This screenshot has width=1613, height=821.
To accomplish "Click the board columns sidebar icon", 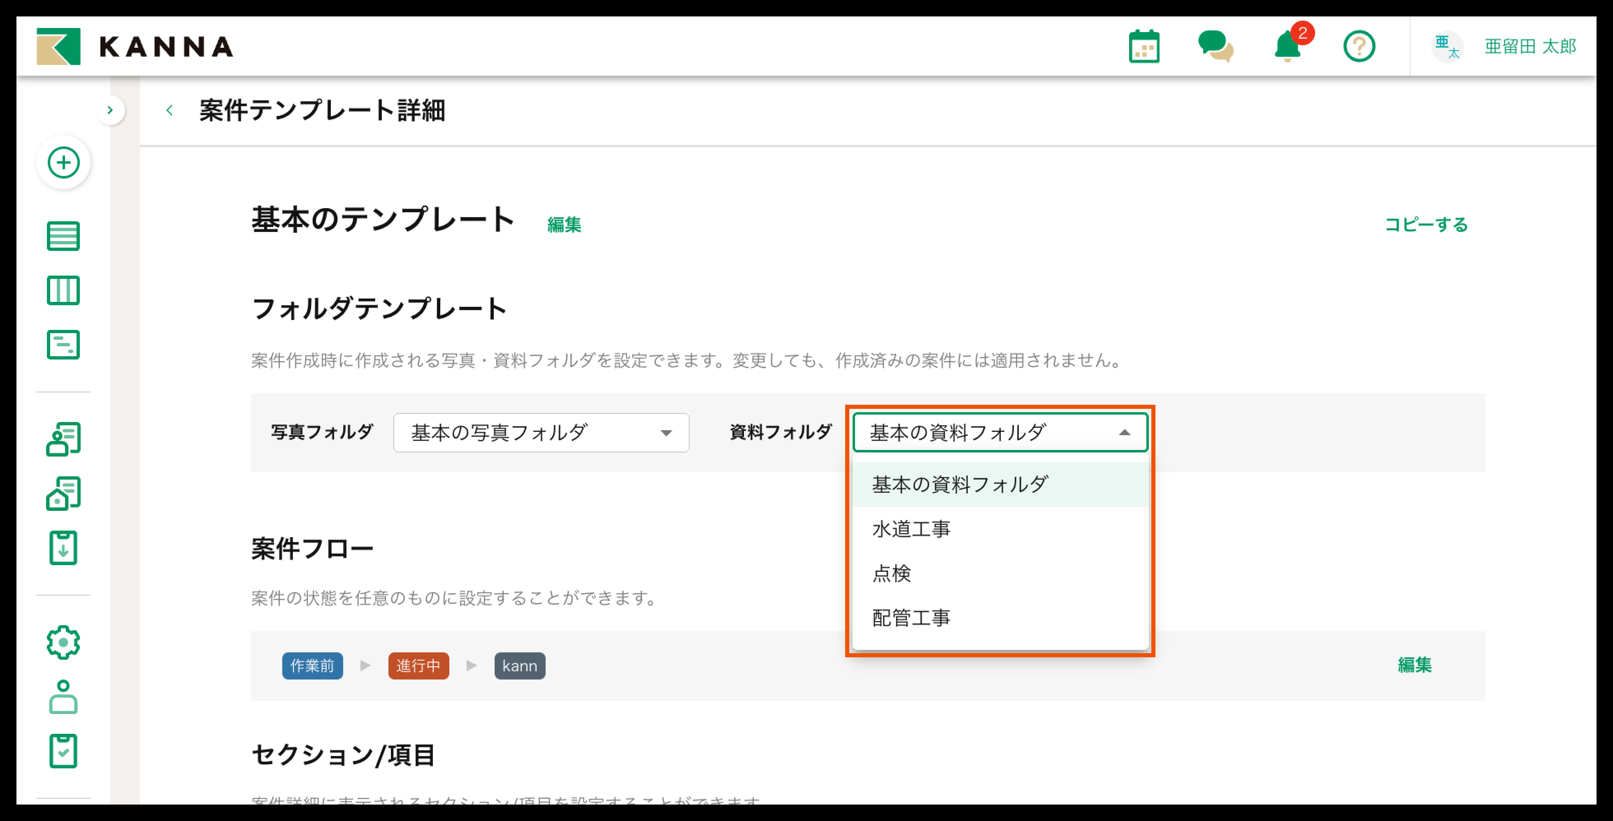I will tap(63, 290).
